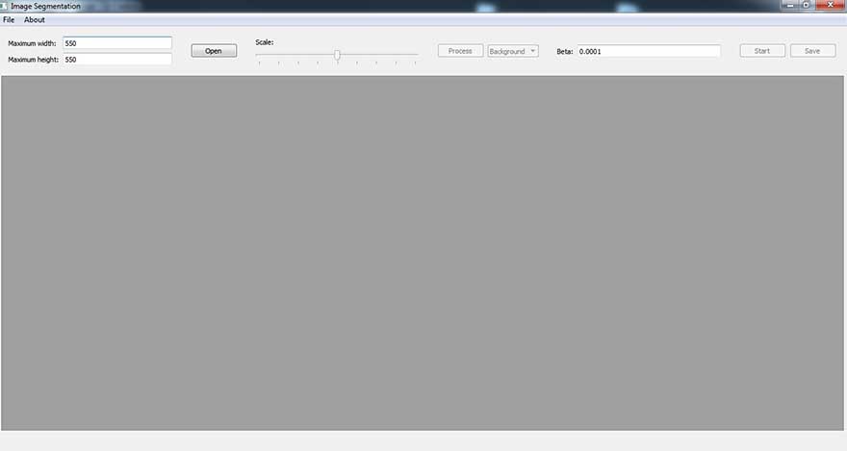Click the empty gray image canvas
The height and width of the screenshot is (451, 847).
click(423, 253)
